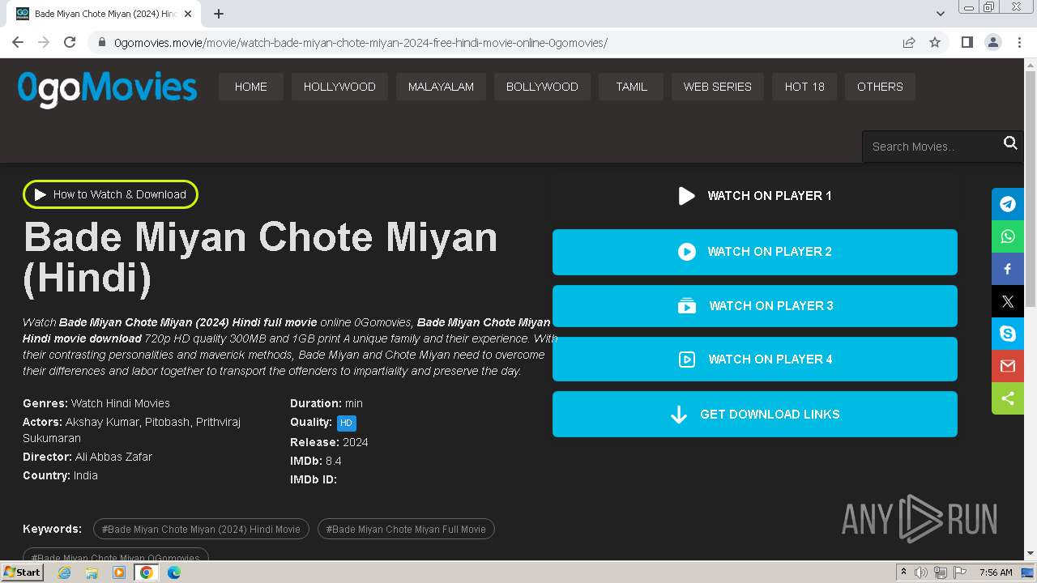
Task: Open the MALAYALAM category
Action: pyautogui.click(x=441, y=87)
